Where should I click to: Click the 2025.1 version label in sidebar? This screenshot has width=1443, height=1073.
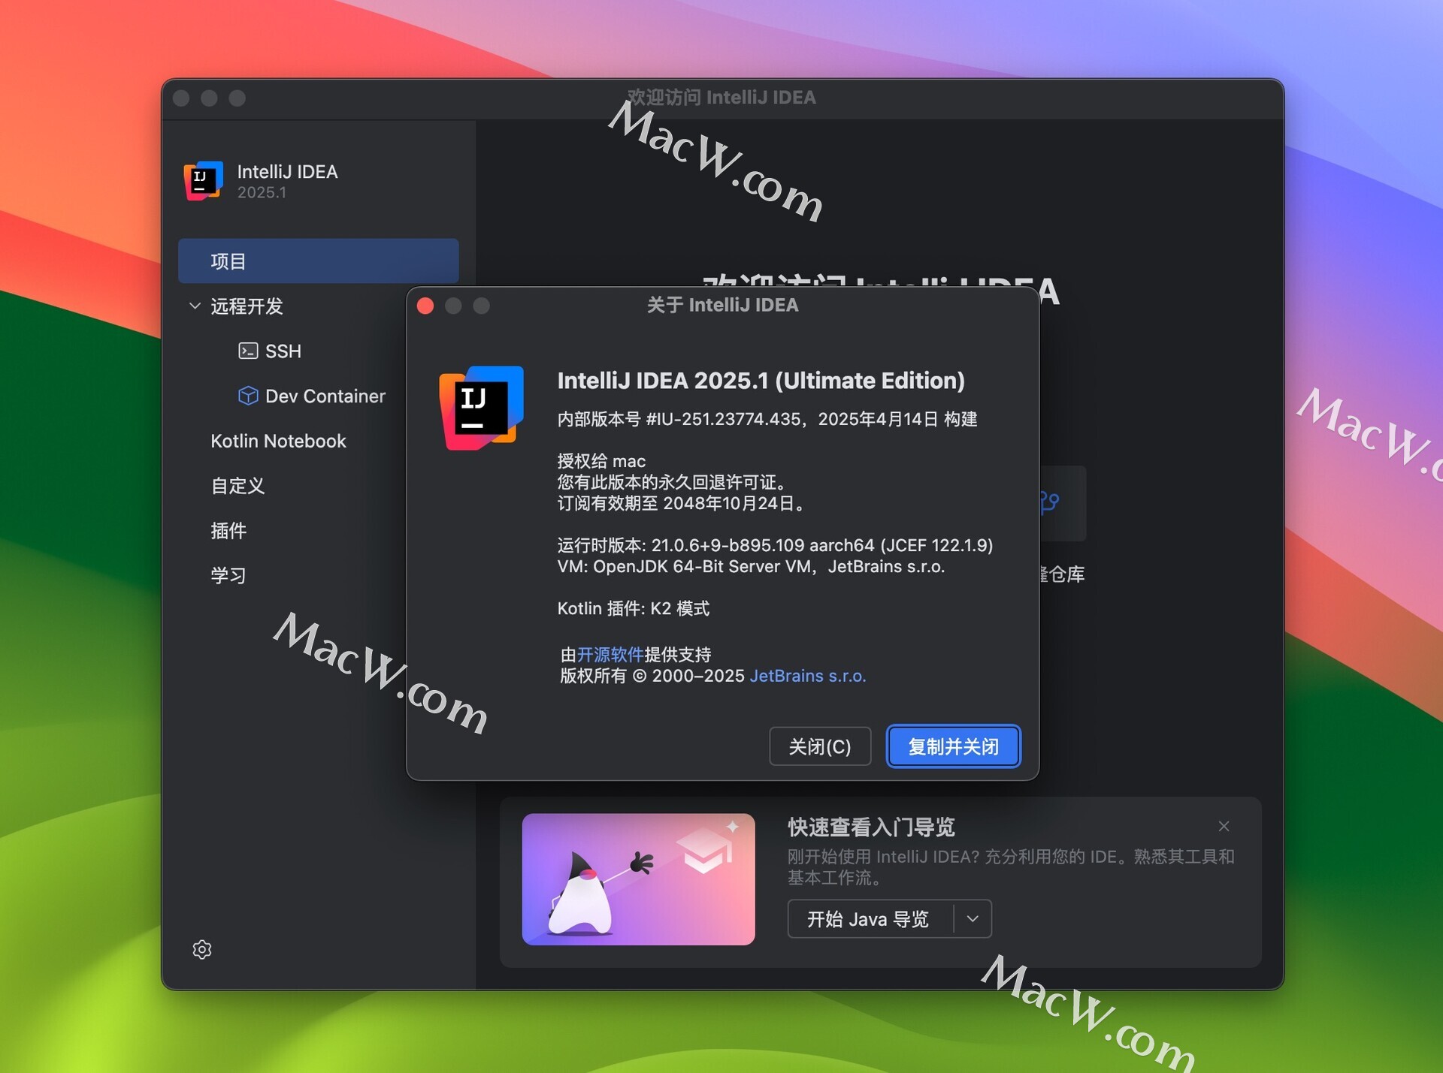pyautogui.click(x=262, y=192)
